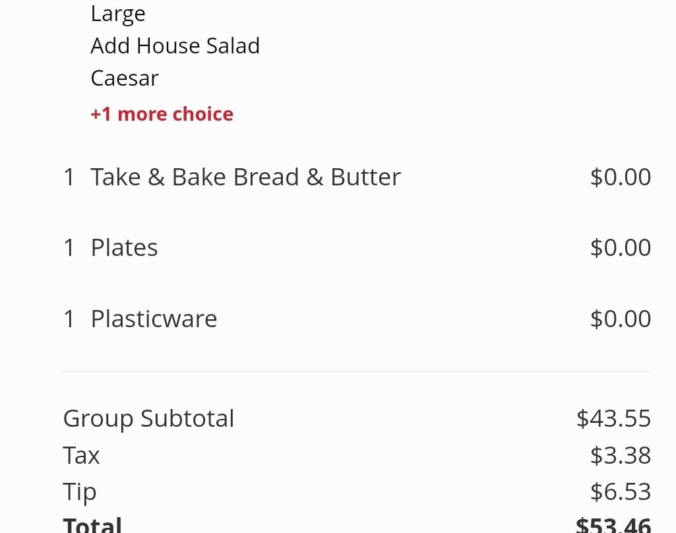
Task: Click the tax amount $3.38
Action: (x=620, y=456)
